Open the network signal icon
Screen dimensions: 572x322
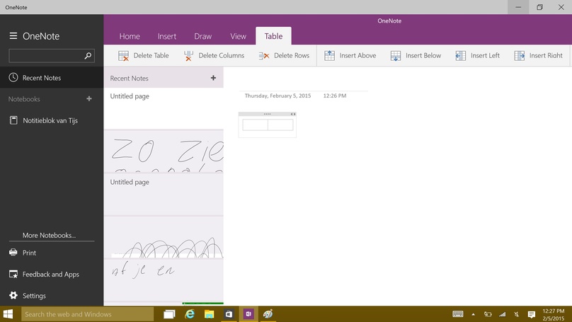pos(503,314)
